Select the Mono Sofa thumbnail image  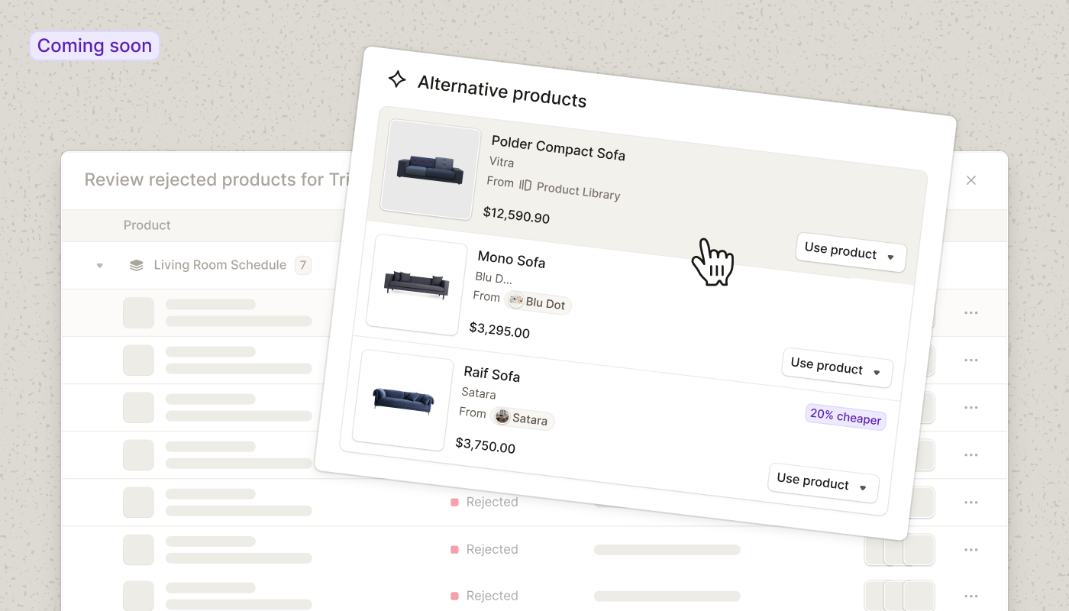[417, 284]
